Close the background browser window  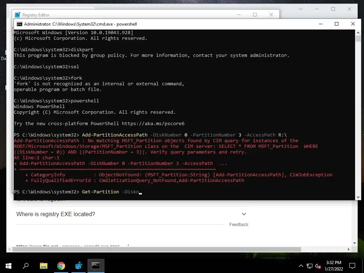tap(349, 9)
